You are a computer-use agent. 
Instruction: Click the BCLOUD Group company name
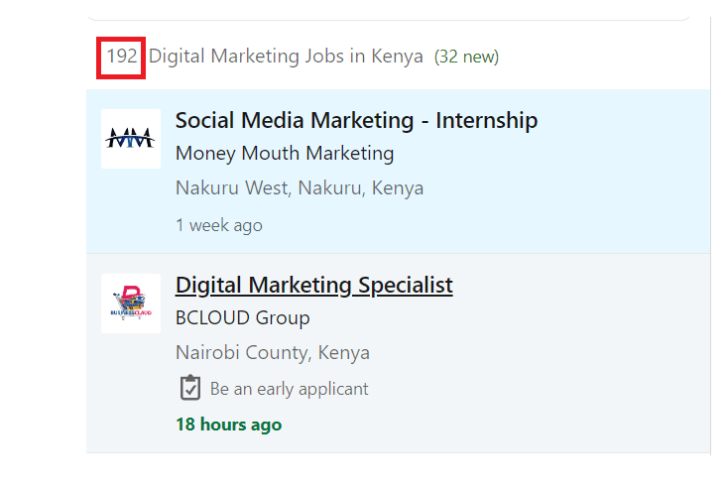pos(242,318)
